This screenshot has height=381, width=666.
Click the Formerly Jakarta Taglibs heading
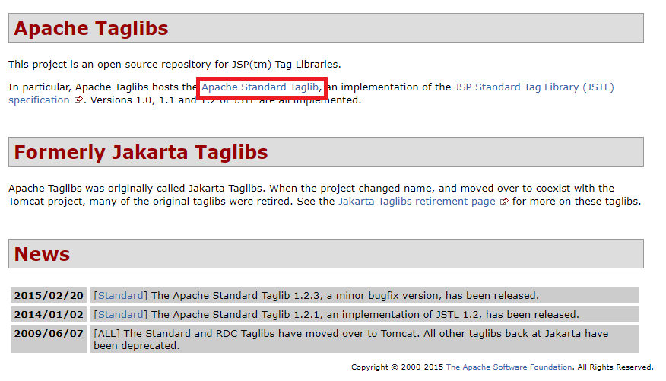tap(141, 152)
